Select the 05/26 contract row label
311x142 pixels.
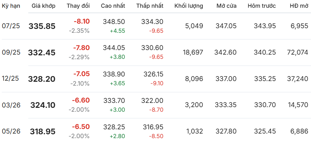(x=11, y=131)
